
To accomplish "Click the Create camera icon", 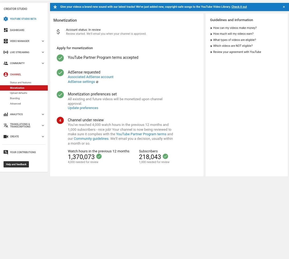I will (6, 137).
